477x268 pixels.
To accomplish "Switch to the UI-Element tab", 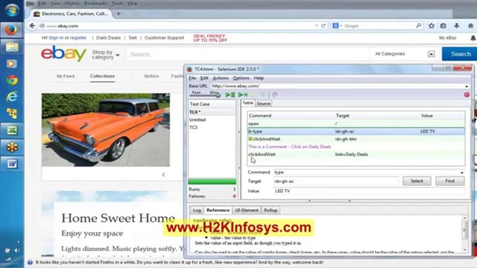I will coord(247,210).
